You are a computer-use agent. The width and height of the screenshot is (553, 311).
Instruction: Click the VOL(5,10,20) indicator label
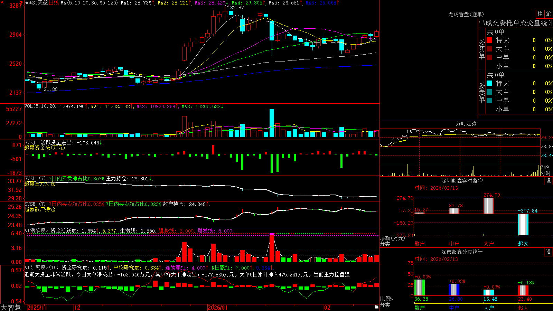point(40,106)
